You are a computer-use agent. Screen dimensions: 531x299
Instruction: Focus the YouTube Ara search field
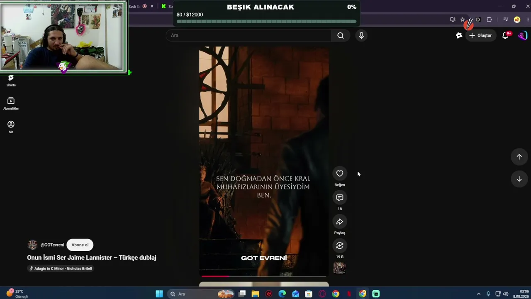(248, 36)
